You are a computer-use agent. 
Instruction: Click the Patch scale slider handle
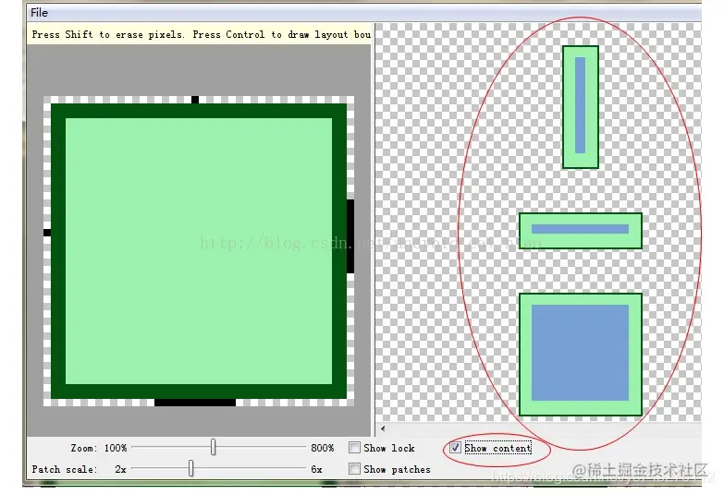(190, 468)
